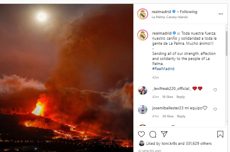Click comments panel scrollbar thumb
Screen dimensions: 230x152
tap(227, 43)
